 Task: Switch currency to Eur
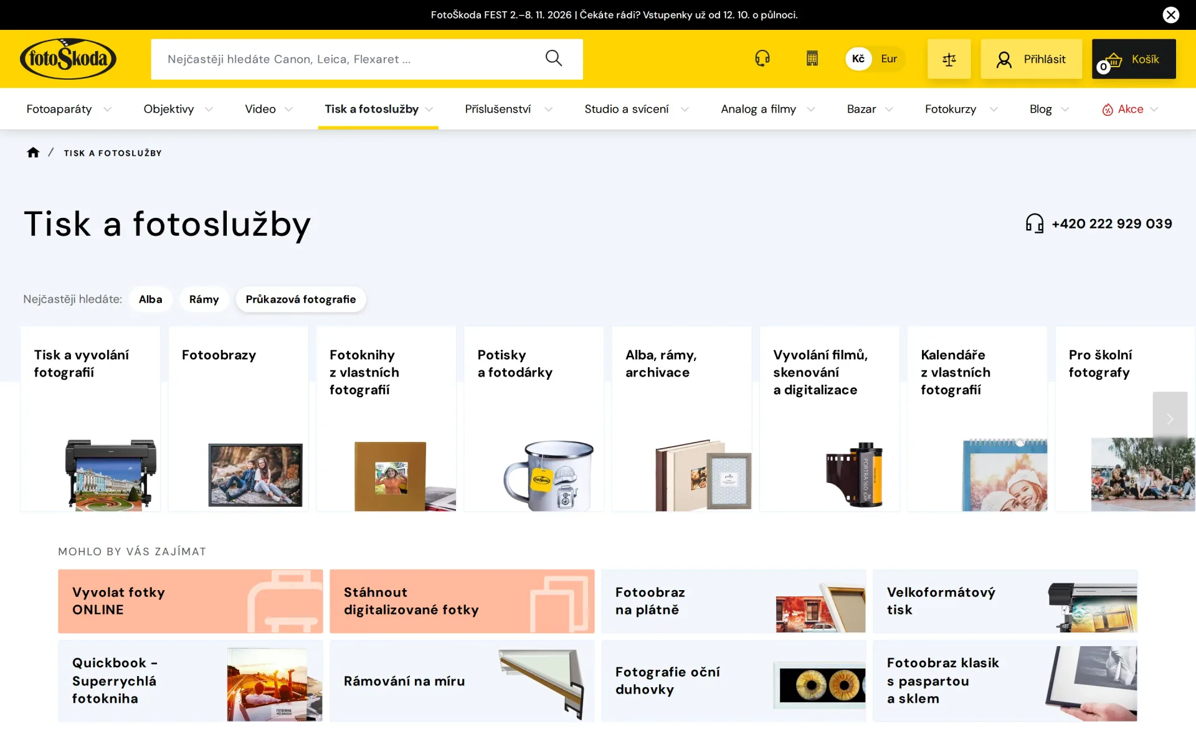889,59
